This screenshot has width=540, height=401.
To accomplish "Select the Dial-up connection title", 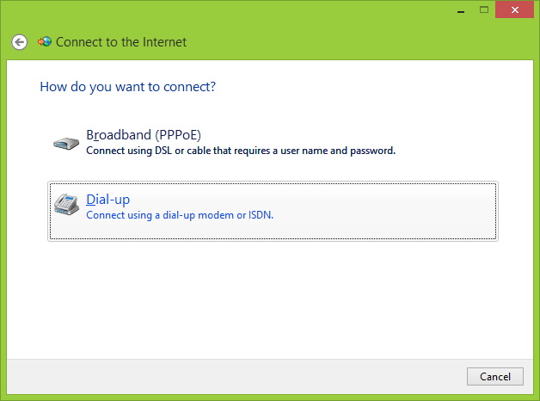I will click(108, 200).
